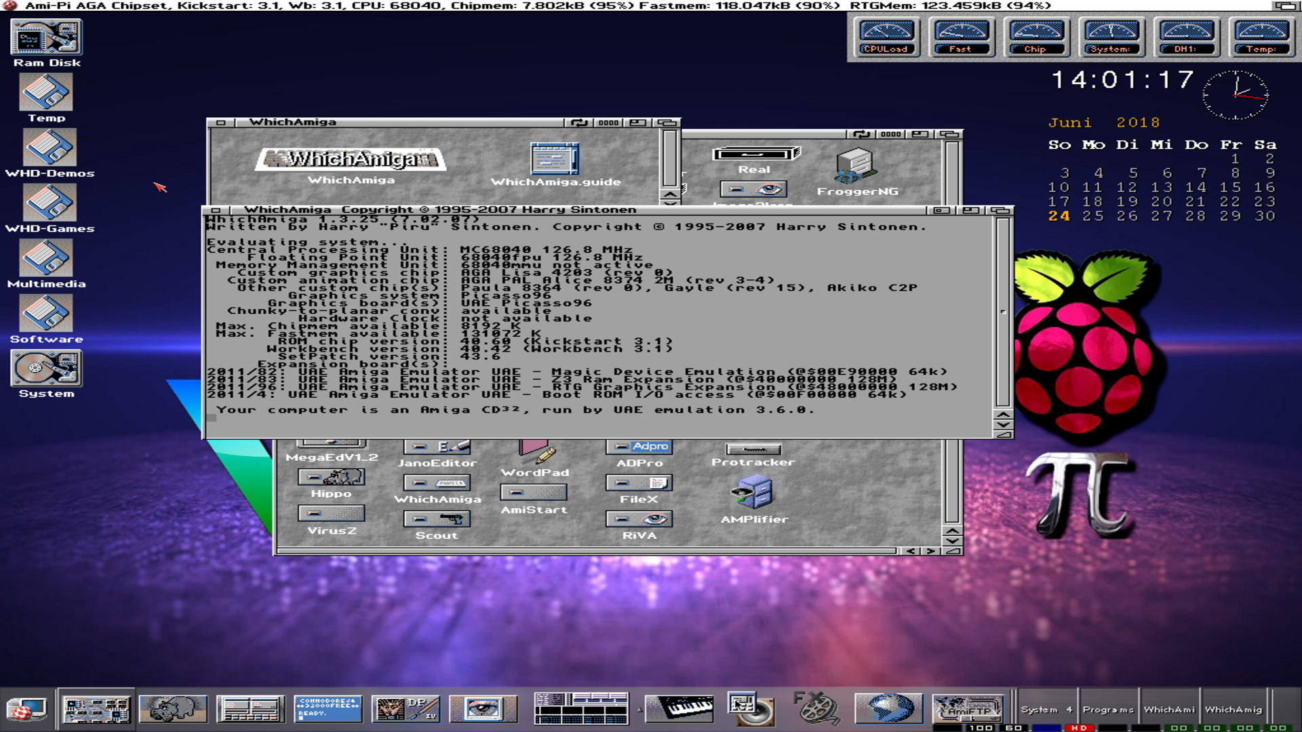Click the Temp: gauge button
The image size is (1302, 732).
(1261, 37)
